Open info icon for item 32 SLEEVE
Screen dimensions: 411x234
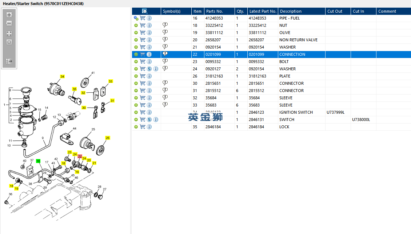coord(149,98)
